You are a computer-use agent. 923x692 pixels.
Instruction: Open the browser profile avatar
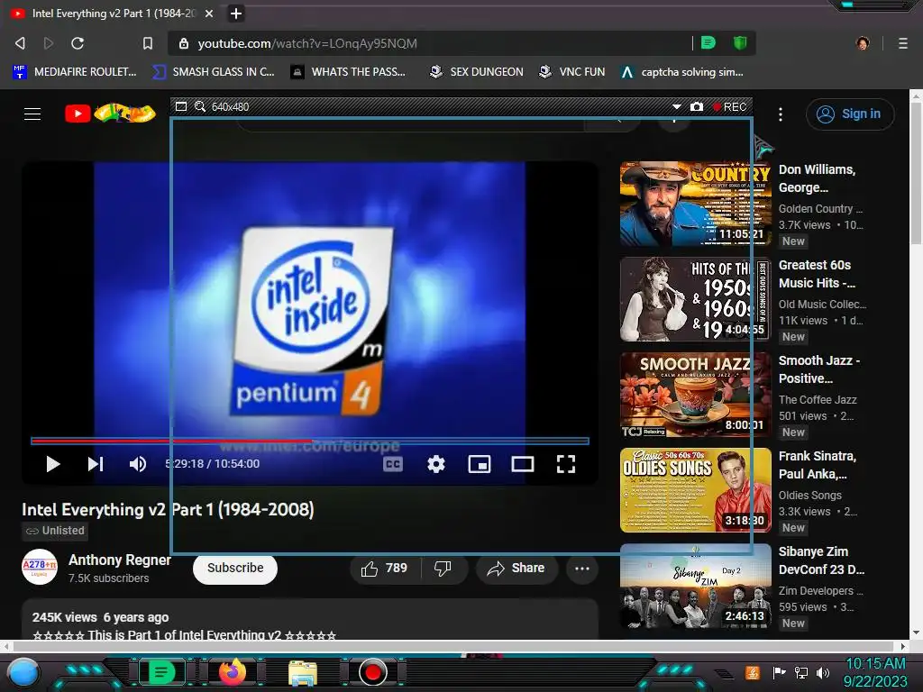pyautogui.click(x=863, y=43)
